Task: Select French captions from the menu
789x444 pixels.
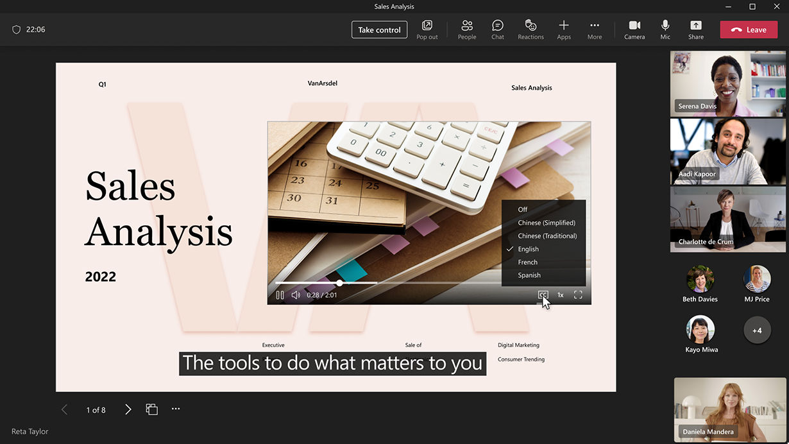Action: (x=527, y=262)
